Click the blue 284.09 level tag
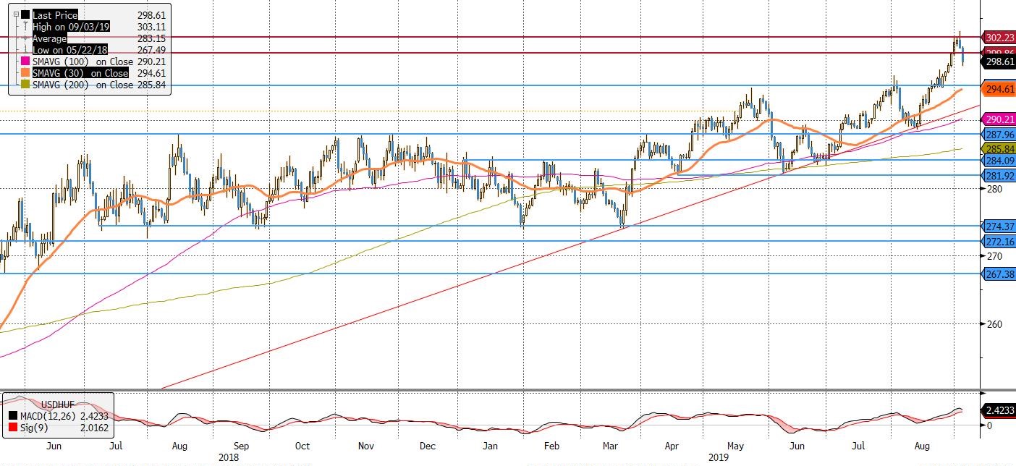The height and width of the screenshot is (466, 1016). point(999,161)
